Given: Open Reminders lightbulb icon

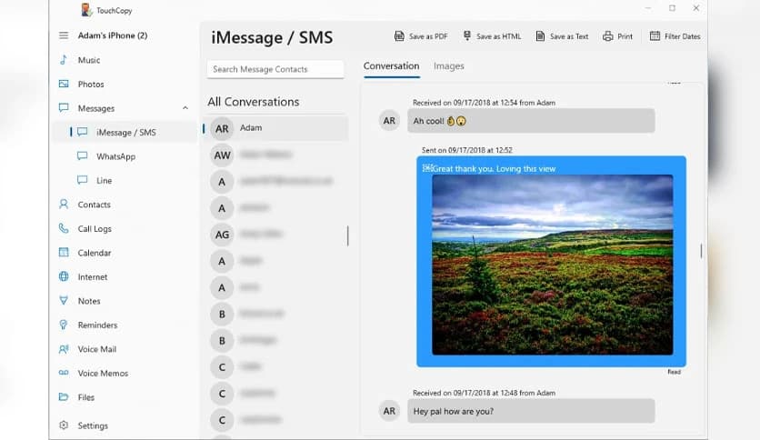Looking at the screenshot, I should click(x=64, y=325).
